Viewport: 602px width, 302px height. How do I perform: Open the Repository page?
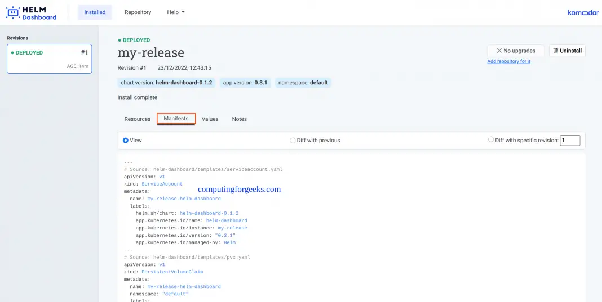[138, 12]
